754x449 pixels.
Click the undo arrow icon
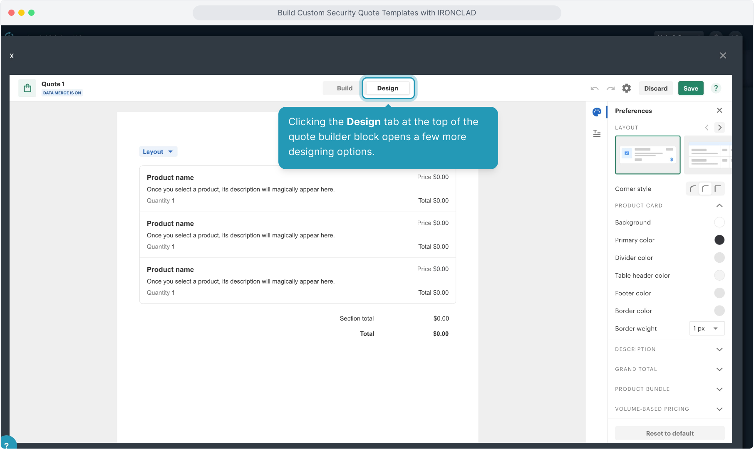594,88
